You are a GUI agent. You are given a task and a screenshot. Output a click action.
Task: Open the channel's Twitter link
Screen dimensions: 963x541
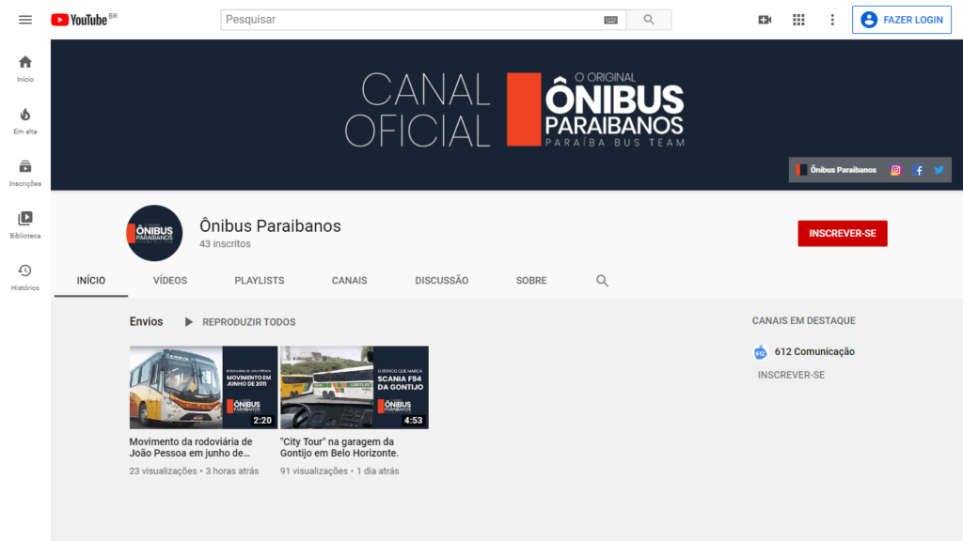coord(939,170)
